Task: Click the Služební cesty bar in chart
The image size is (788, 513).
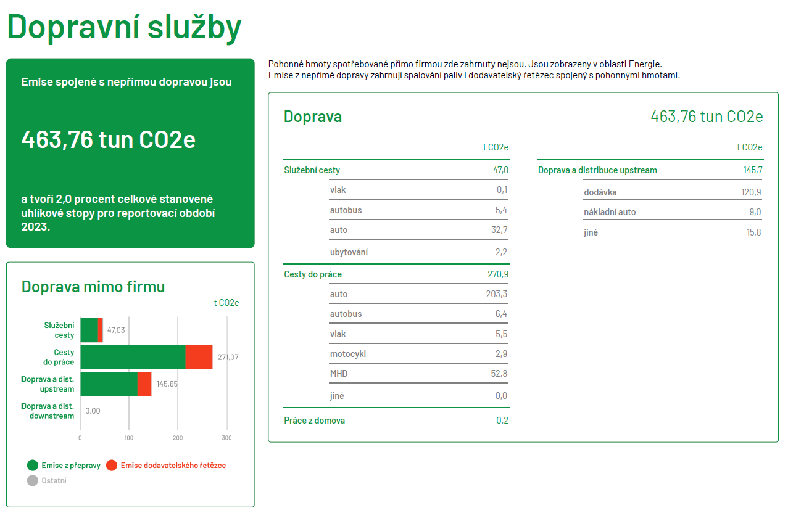Action: click(89, 330)
